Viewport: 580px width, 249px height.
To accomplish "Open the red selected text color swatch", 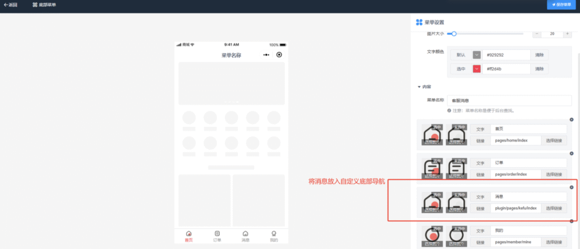I will [477, 68].
